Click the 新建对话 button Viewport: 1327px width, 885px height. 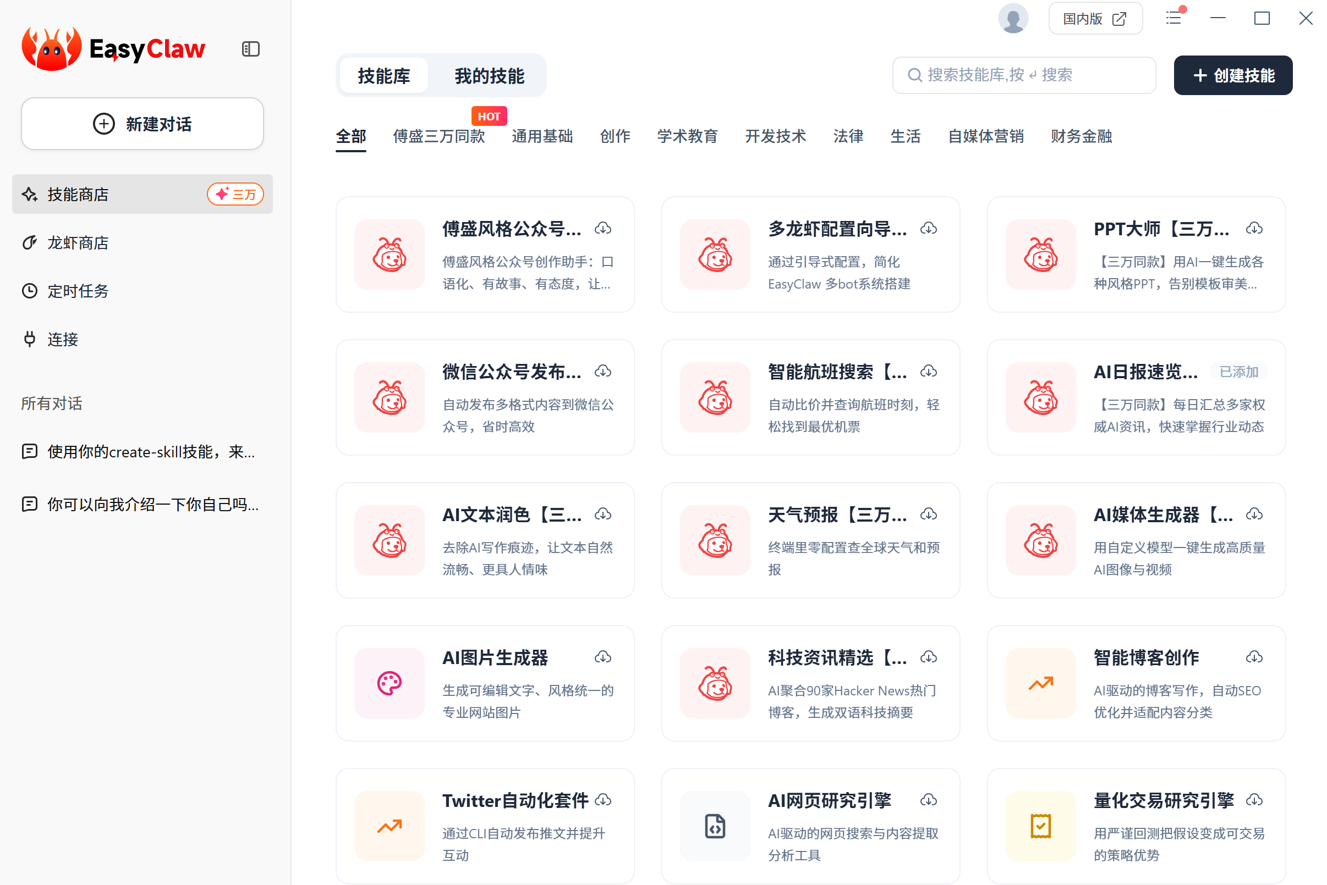[x=142, y=124]
